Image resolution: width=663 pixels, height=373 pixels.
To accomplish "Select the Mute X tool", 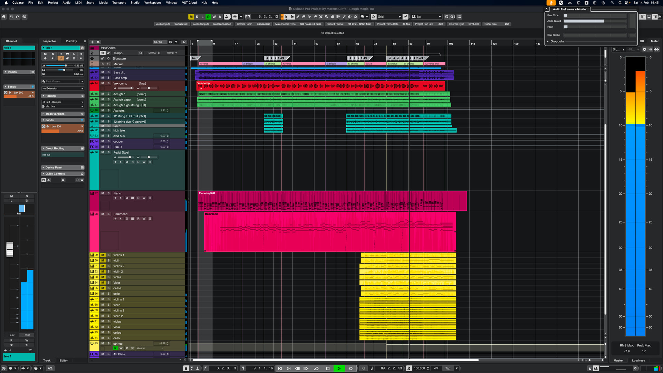I will click(321, 17).
